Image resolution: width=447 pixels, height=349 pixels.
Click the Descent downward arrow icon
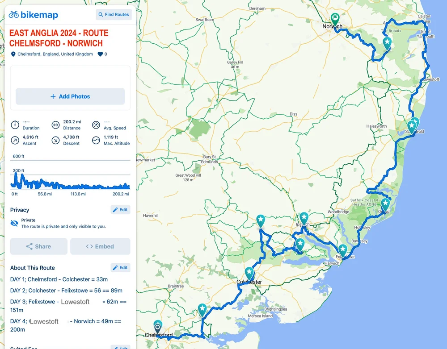coord(56,140)
